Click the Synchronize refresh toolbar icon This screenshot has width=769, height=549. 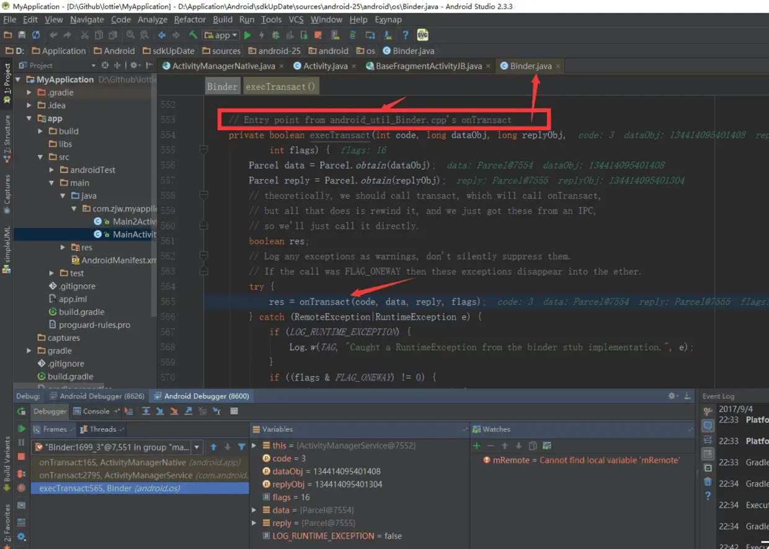[36, 35]
